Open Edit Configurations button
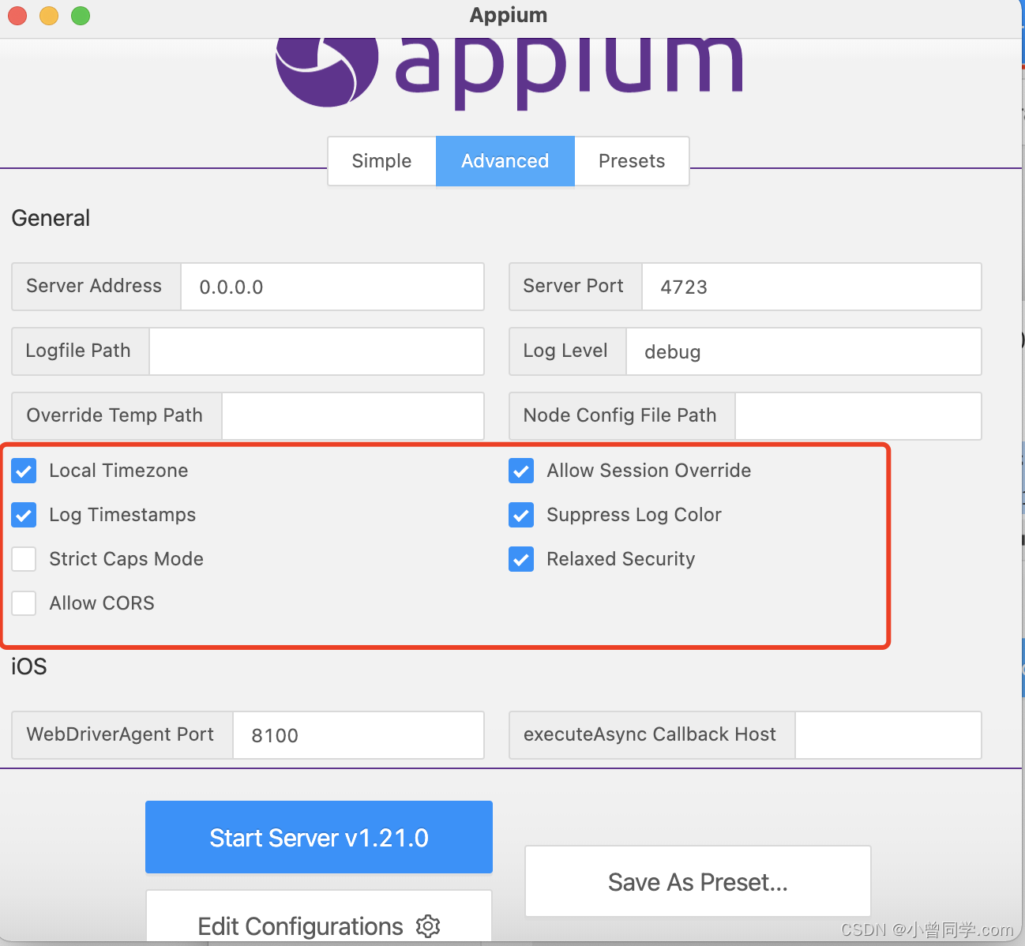The image size is (1025, 946). click(319, 918)
